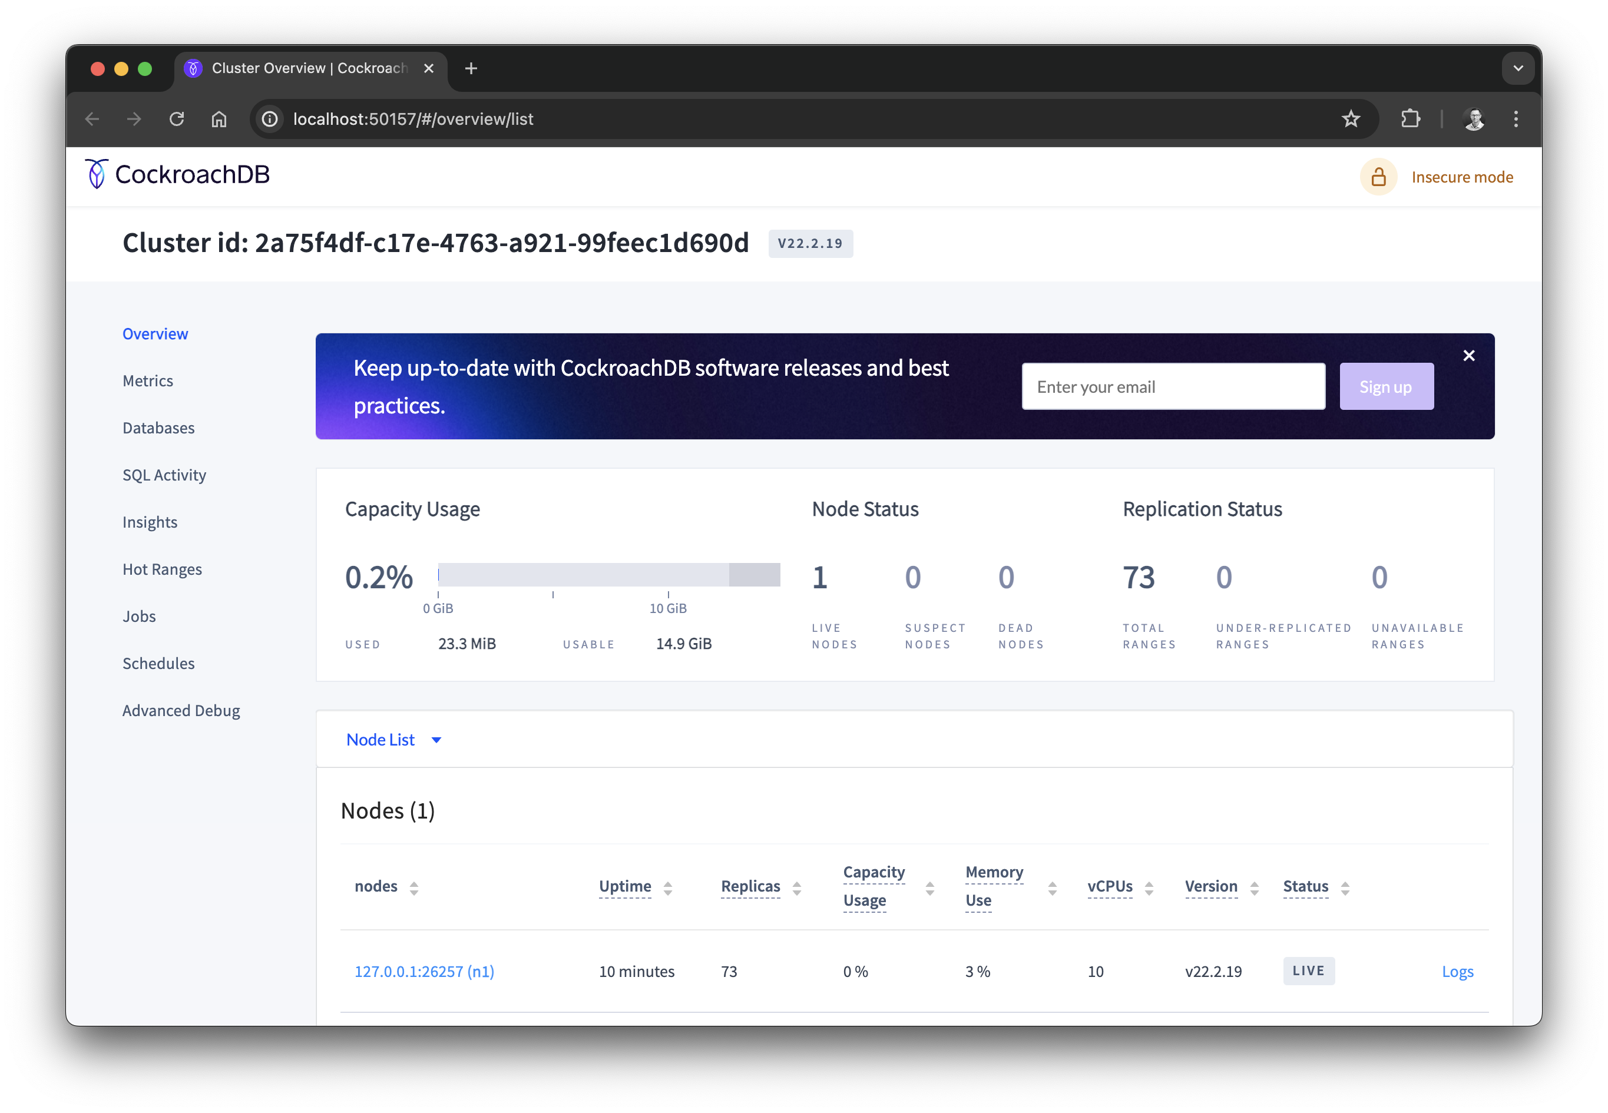Collapse the Node List dropdown
The width and height of the screenshot is (1608, 1113).
pos(437,740)
